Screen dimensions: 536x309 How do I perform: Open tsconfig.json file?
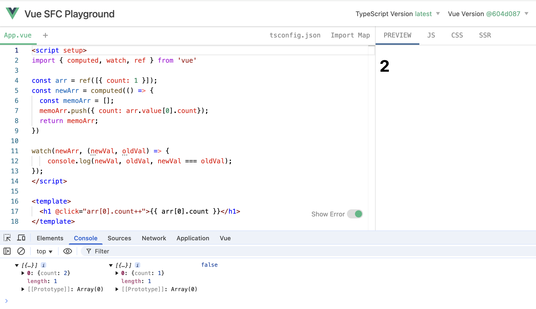[x=295, y=35]
